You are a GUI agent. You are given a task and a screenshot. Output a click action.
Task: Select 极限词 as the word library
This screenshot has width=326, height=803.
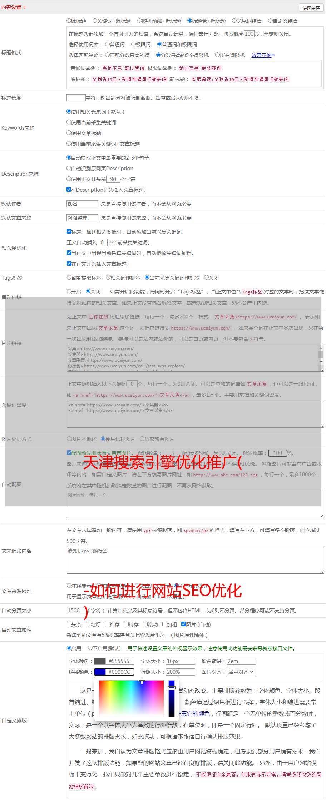133,44
